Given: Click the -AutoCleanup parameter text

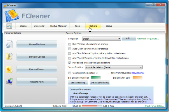Looking at the screenshot, I should pos(80,93).
